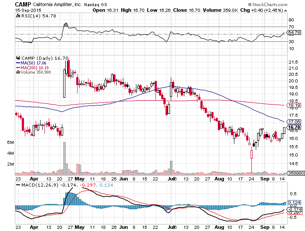
Task: Click the 10 RSI axis label
Action: [291, 49]
